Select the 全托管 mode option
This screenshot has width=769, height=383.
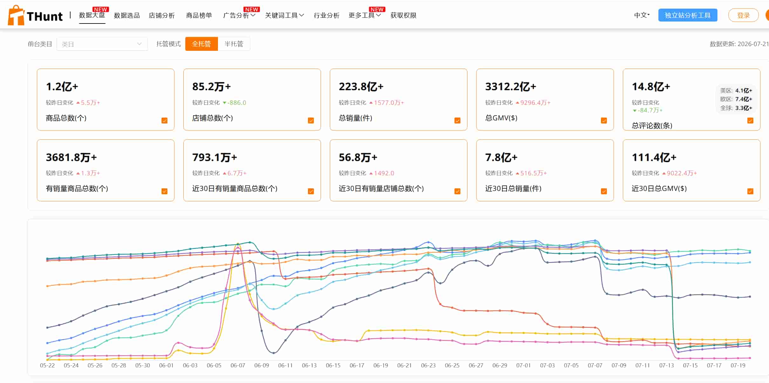tap(201, 44)
